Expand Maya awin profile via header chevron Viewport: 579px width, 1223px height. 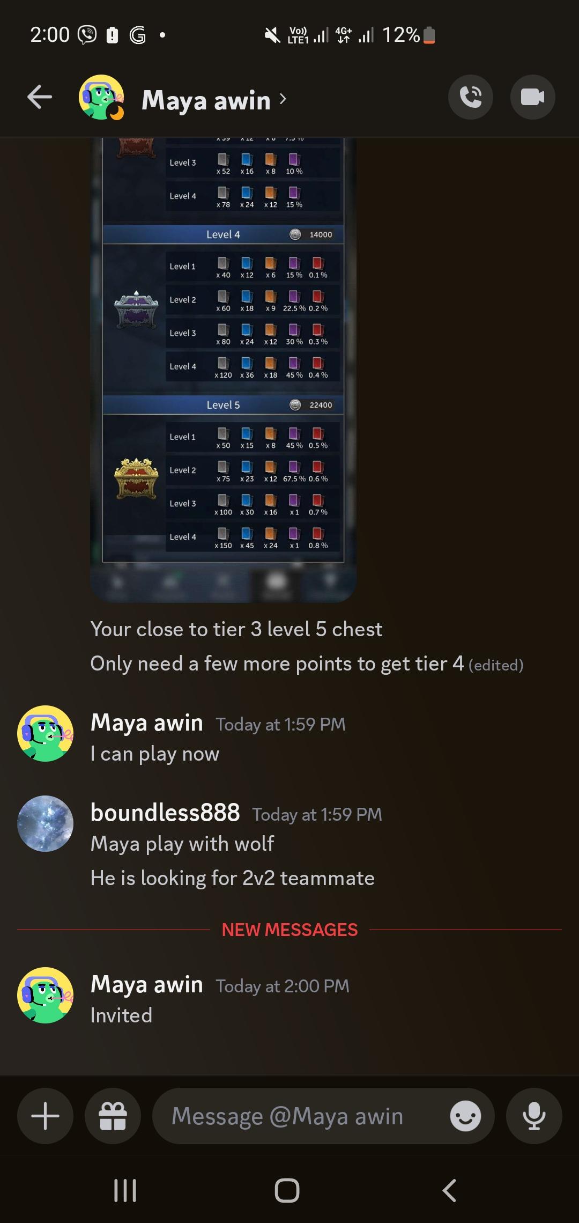(x=283, y=99)
